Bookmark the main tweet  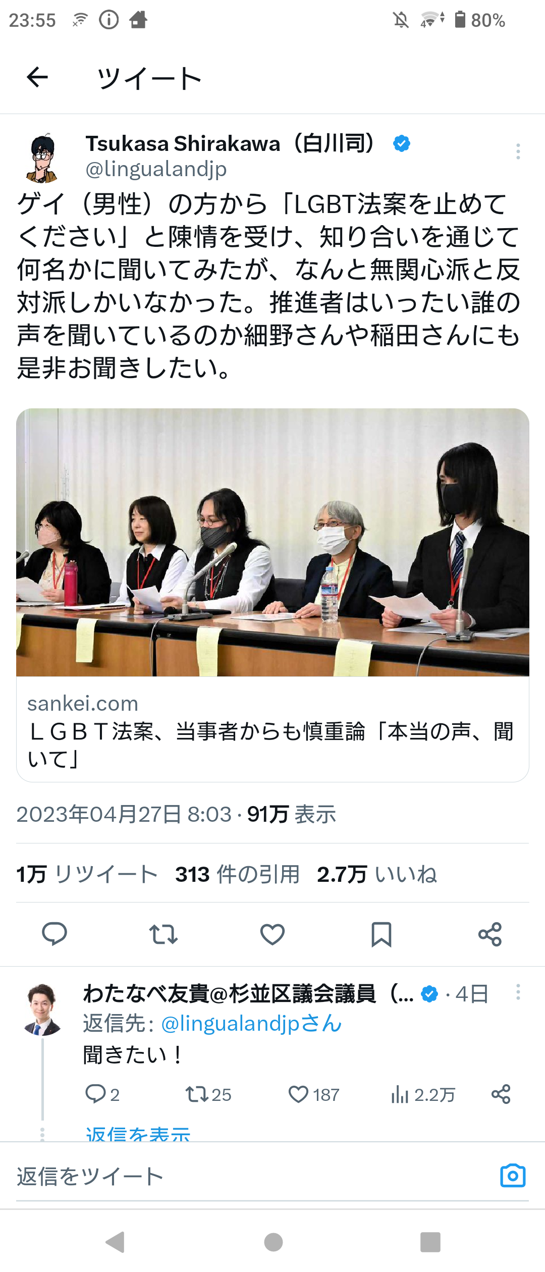381,934
